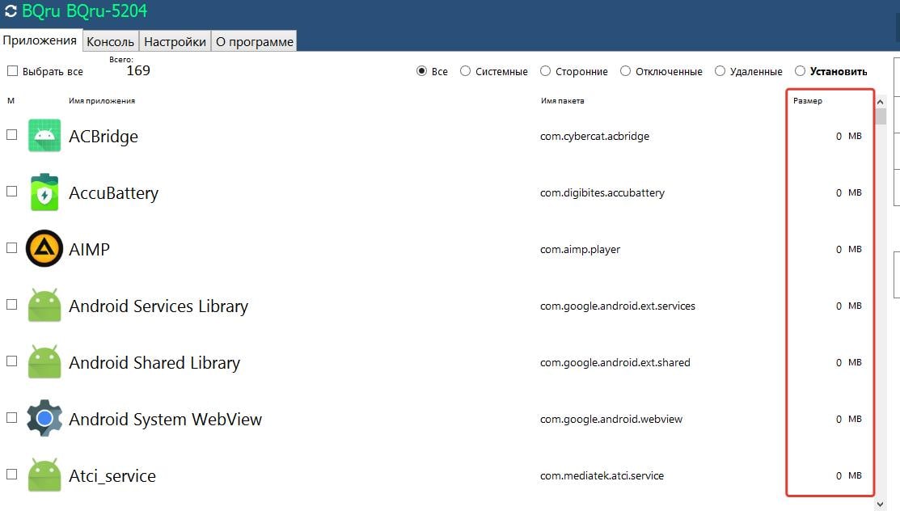Click the AccuBattery app name
Image resolution: width=900 pixels, height=515 pixels.
click(114, 193)
